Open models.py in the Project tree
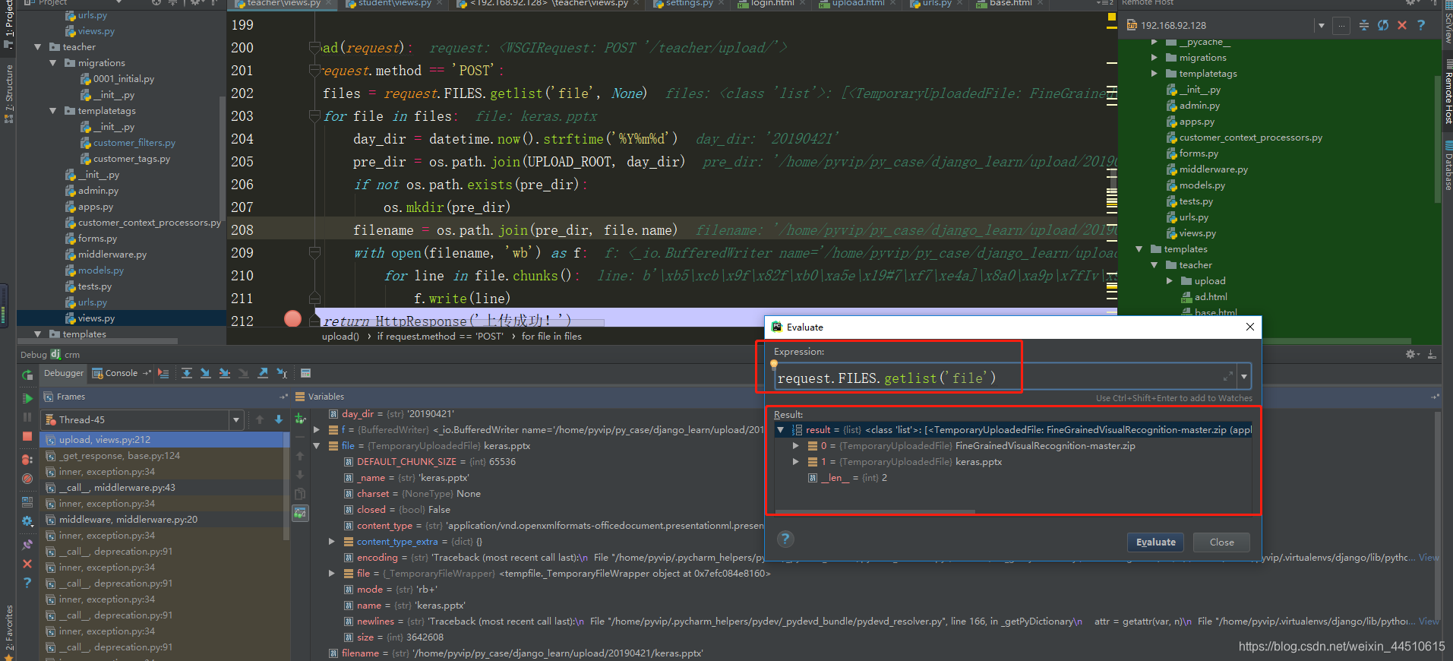This screenshot has height=661, width=1453. tap(100, 270)
